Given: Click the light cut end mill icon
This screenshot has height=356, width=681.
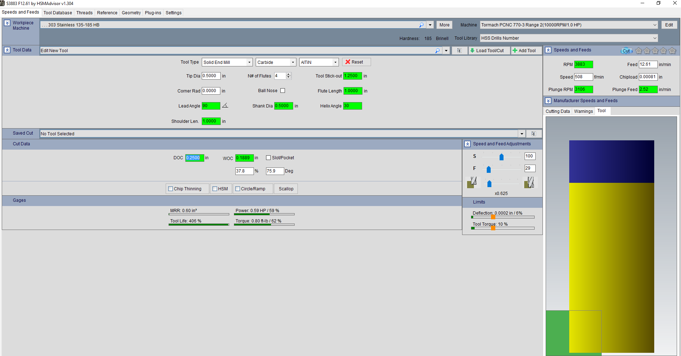Looking at the screenshot, I should point(472,182).
